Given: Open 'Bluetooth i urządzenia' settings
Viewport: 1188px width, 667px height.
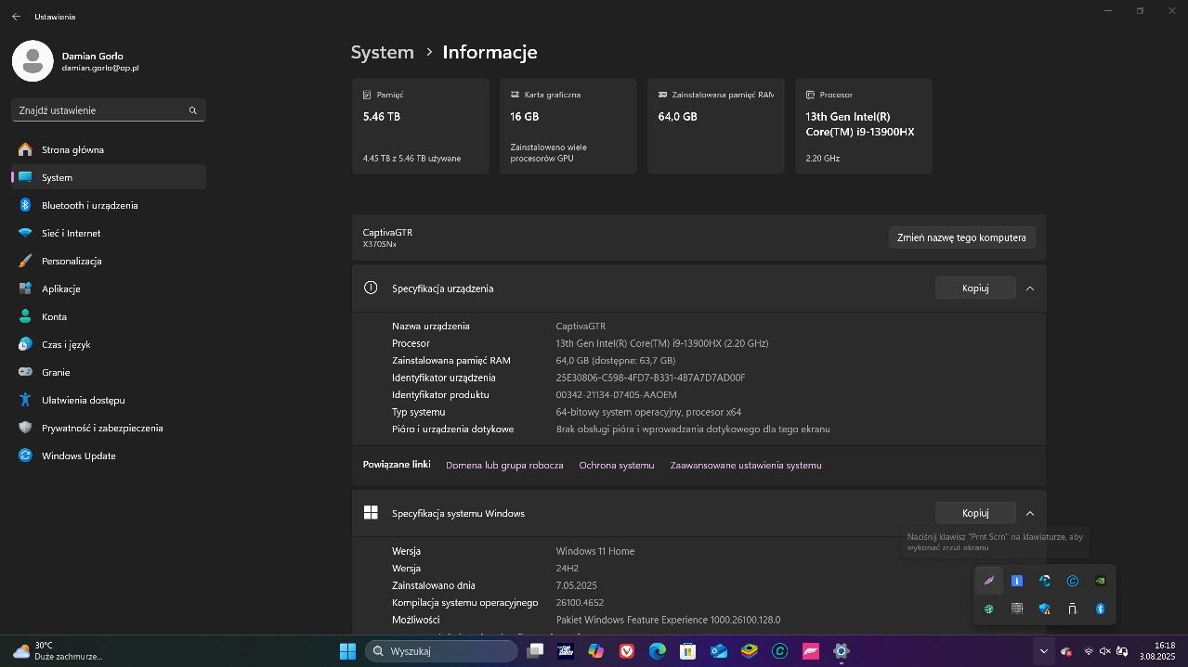Looking at the screenshot, I should [x=109, y=205].
